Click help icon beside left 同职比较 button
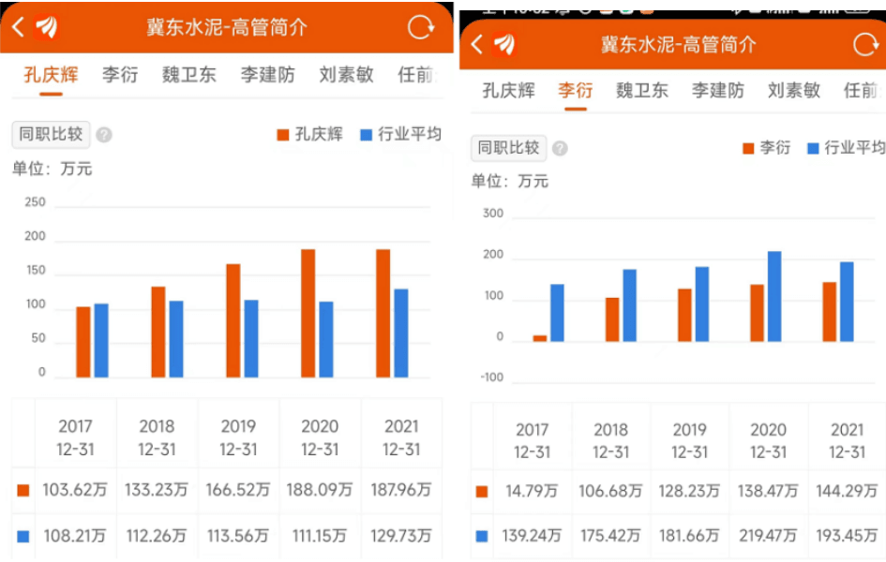886x562 pixels. pos(104,135)
